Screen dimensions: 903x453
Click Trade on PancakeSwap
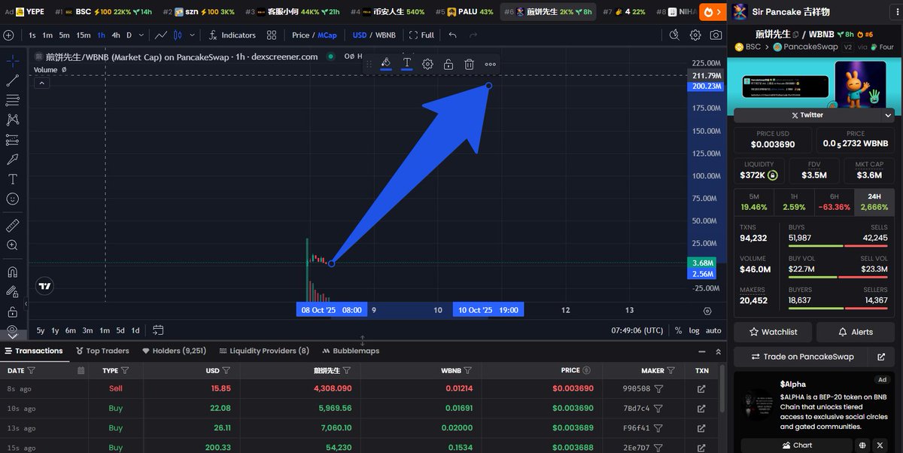[x=802, y=357]
